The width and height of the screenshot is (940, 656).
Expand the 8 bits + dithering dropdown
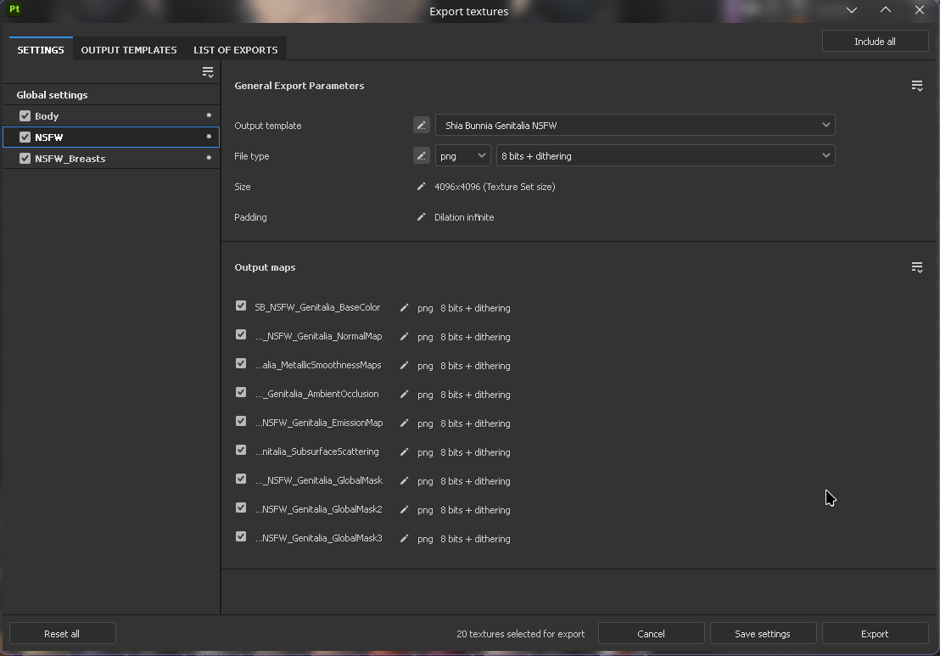pos(665,156)
